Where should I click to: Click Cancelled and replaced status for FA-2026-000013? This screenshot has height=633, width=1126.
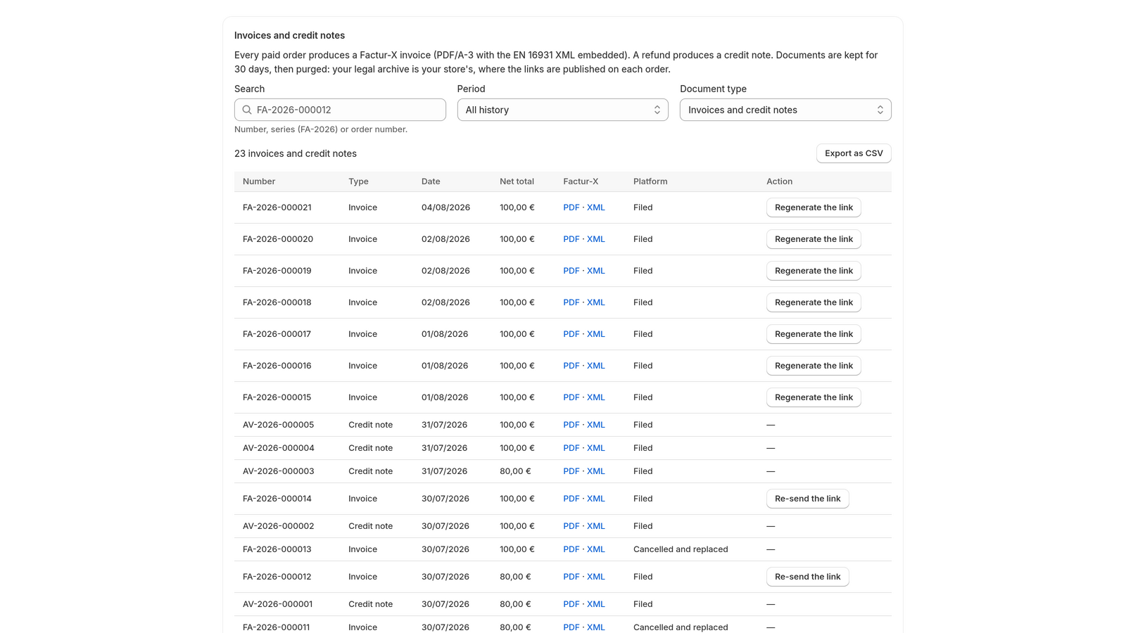[x=681, y=549]
